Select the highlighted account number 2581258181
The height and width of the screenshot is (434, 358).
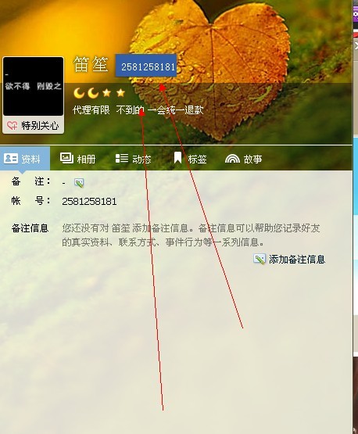point(146,66)
